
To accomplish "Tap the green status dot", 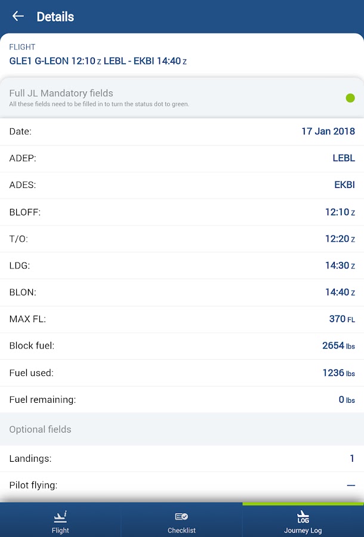I will [x=350, y=98].
